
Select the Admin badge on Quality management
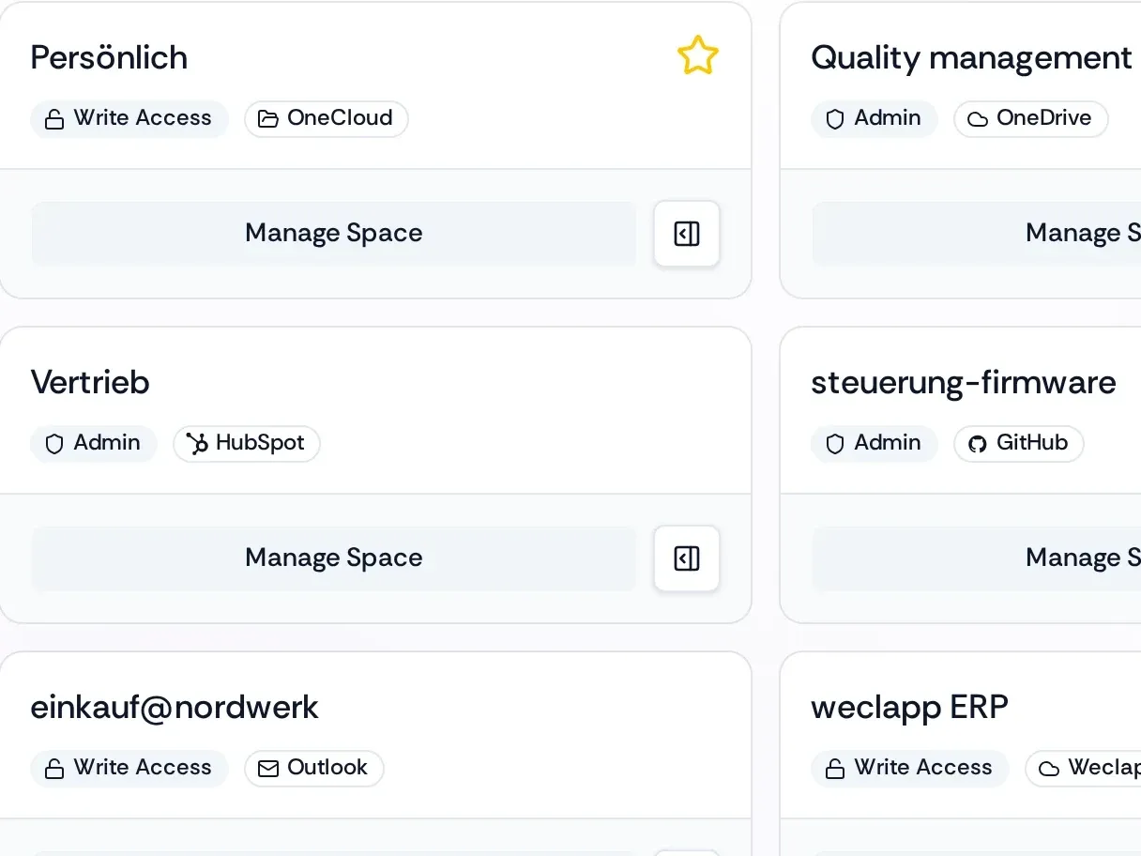click(x=875, y=119)
